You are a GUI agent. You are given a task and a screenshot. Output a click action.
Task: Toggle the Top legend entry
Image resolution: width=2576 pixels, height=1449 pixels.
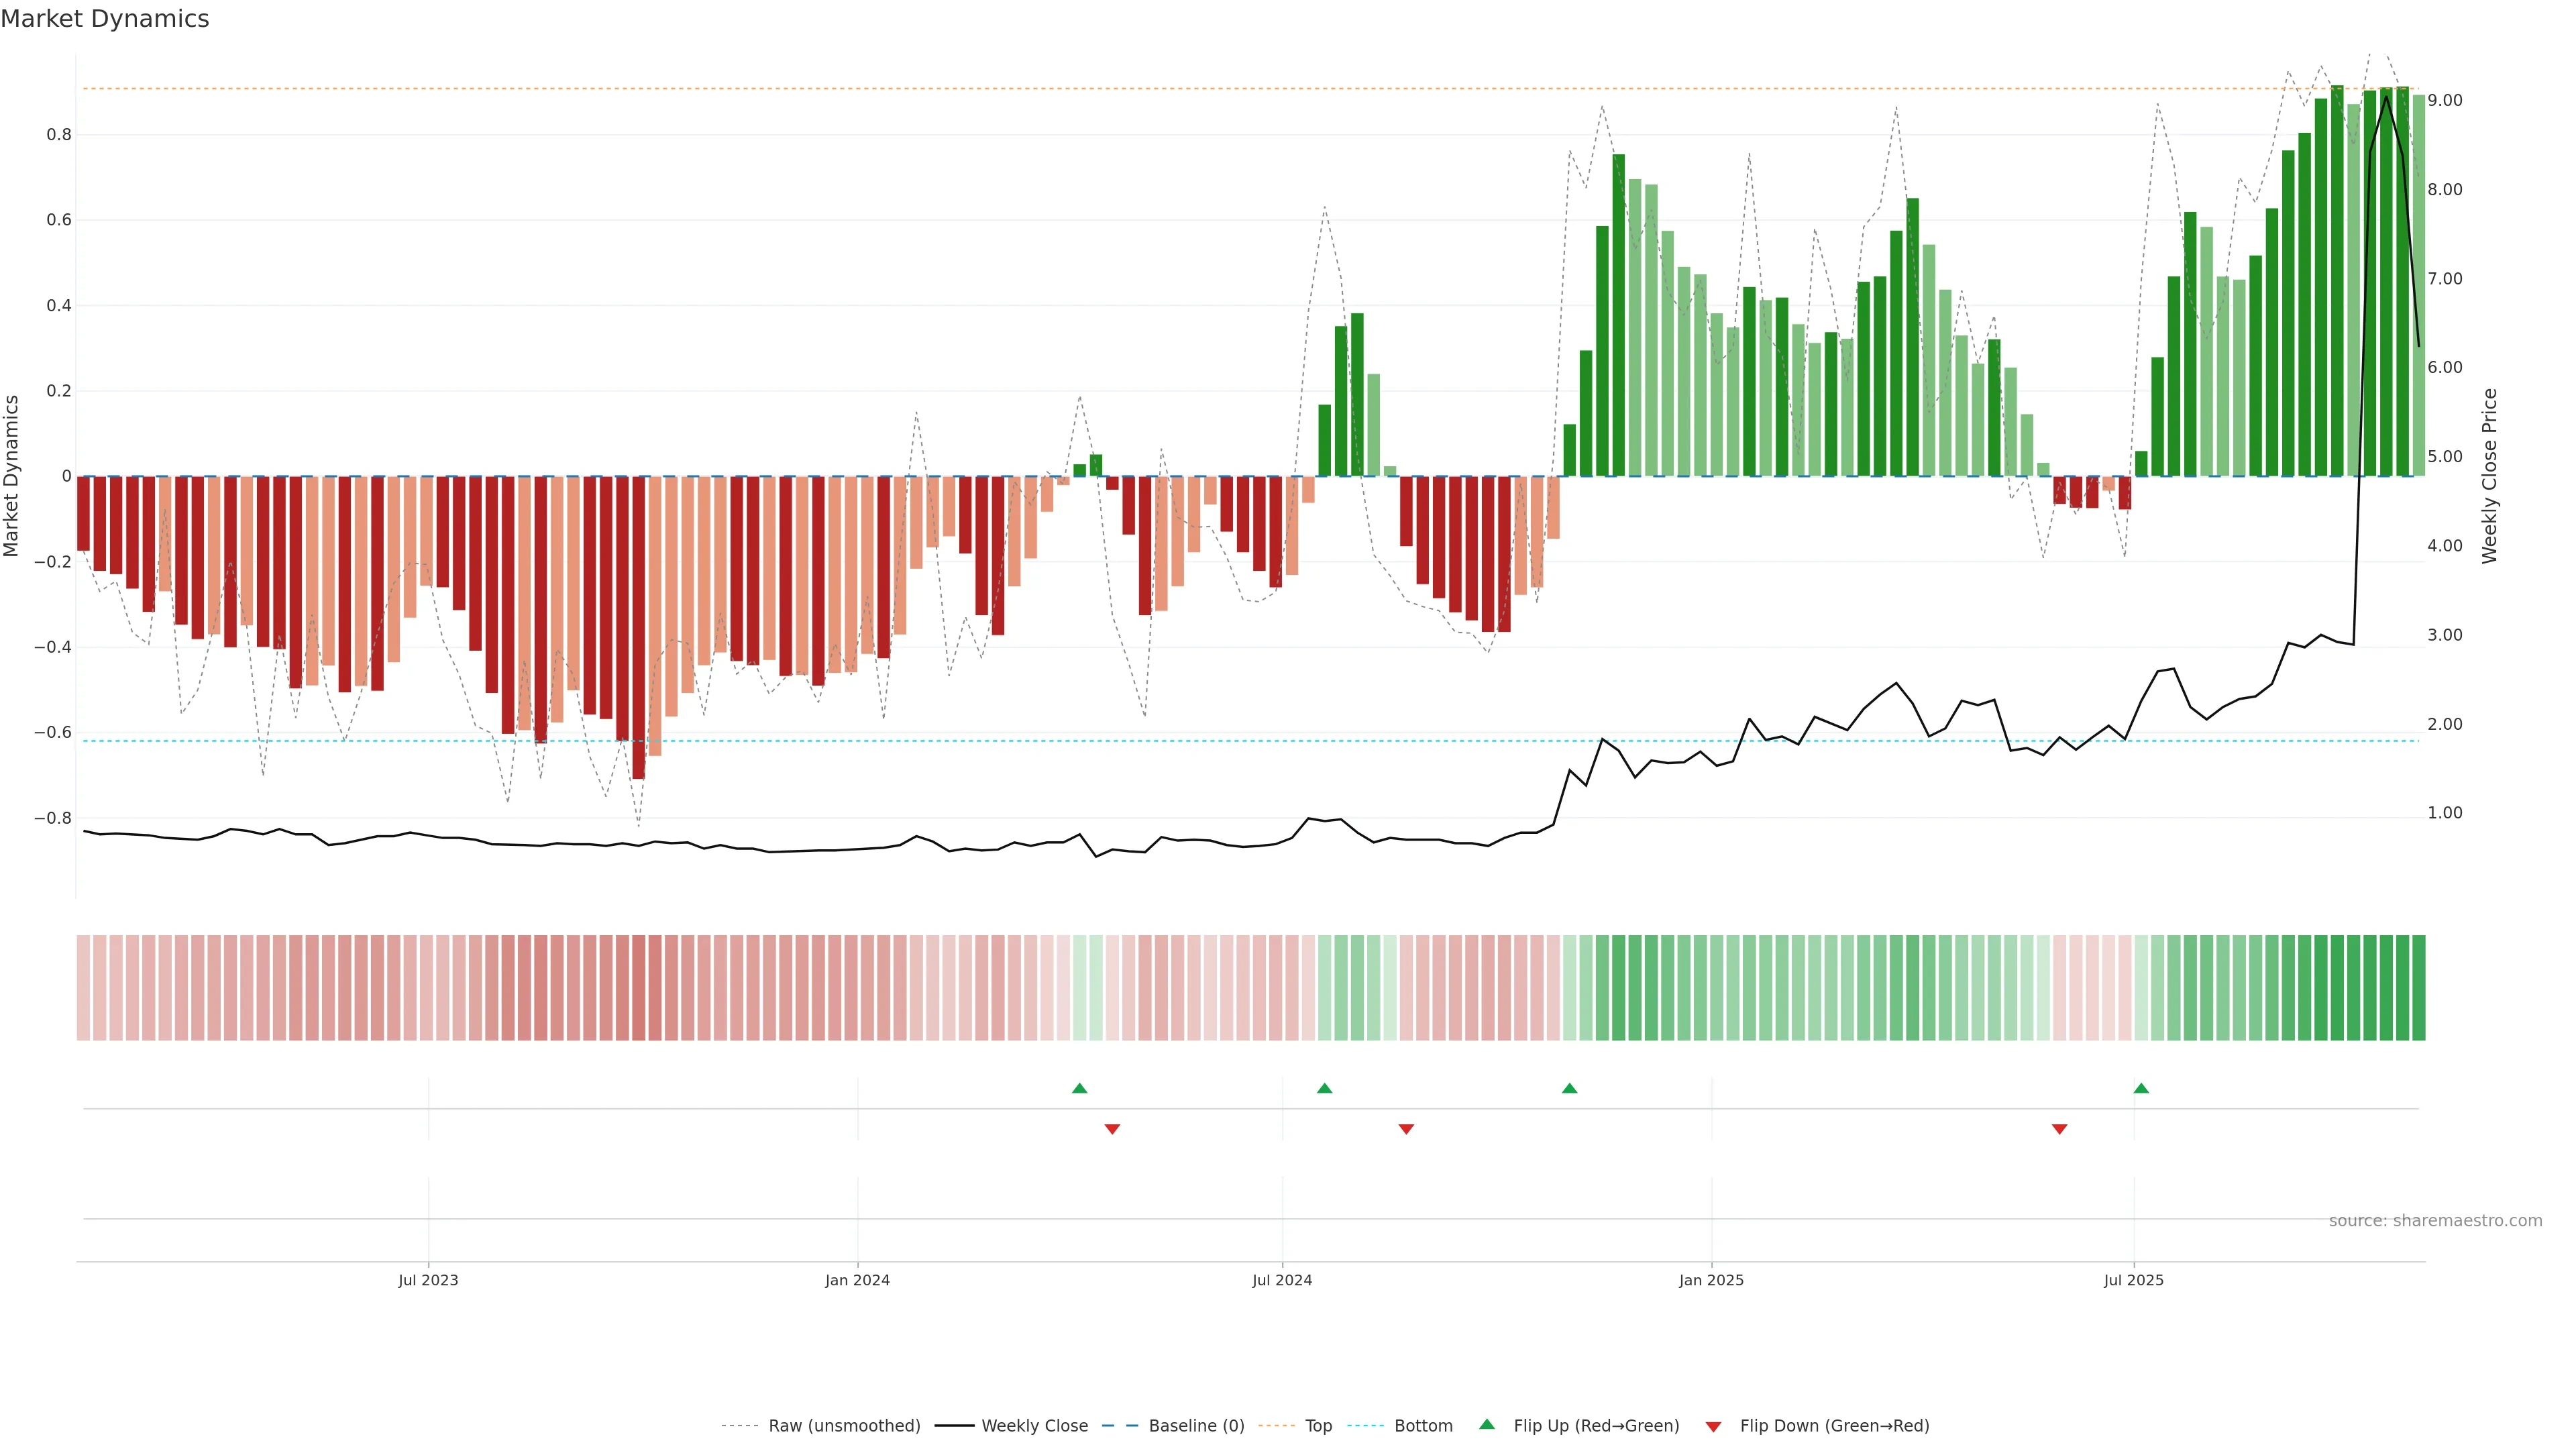pyautogui.click(x=1318, y=1426)
